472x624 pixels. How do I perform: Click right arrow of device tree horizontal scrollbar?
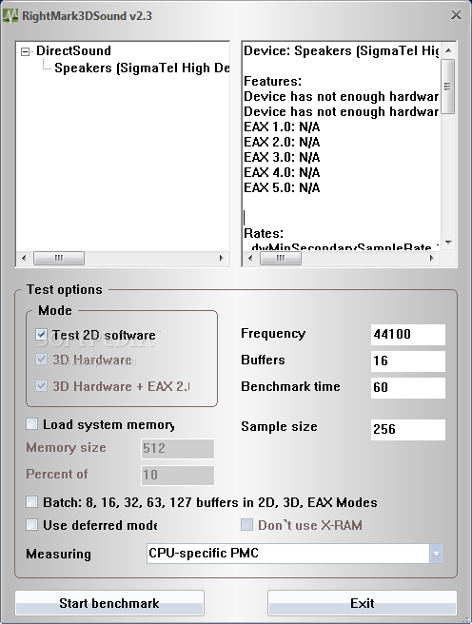coord(222,259)
